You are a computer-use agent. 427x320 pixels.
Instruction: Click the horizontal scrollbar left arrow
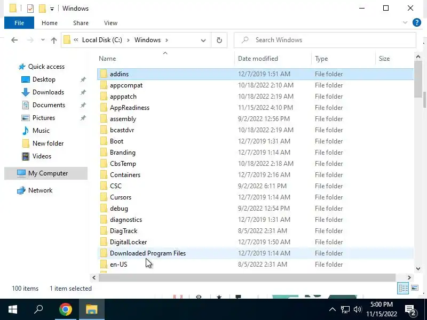[x=94, y=277]
